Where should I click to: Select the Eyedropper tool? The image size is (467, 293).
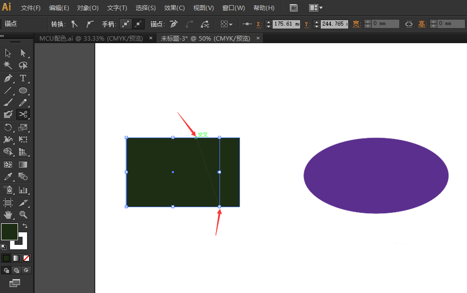coord(8,177)
